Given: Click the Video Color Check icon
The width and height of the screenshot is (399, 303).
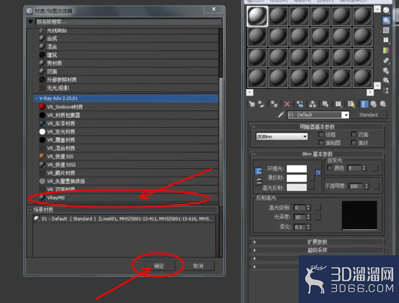Looking at the screenshot, I should 386,50.
